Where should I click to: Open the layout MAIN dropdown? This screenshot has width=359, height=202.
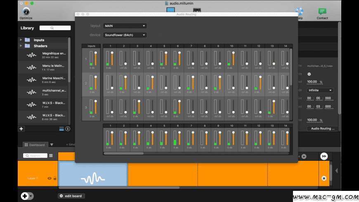click(125, 26)
